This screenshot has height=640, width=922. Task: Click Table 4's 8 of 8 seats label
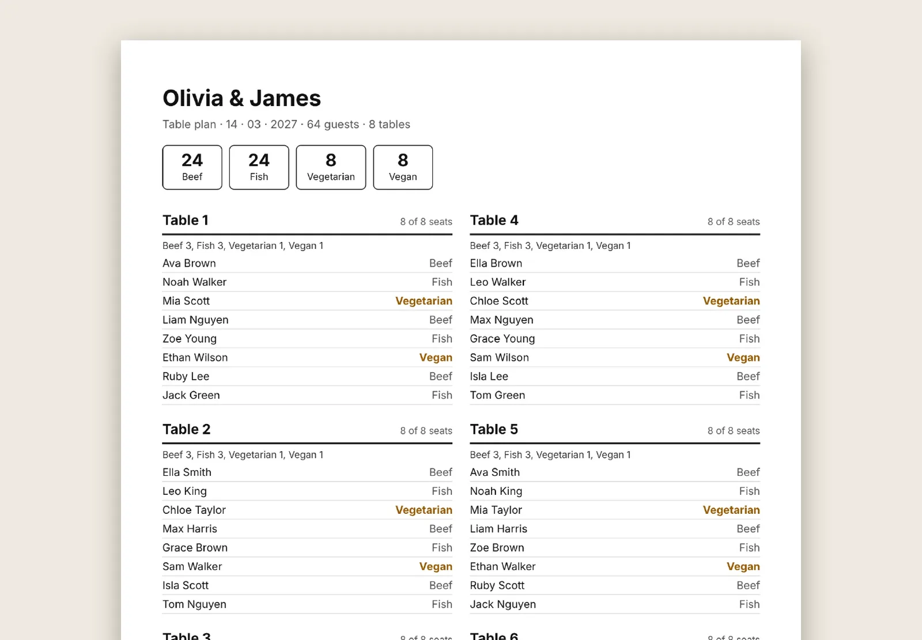(734, 222)
